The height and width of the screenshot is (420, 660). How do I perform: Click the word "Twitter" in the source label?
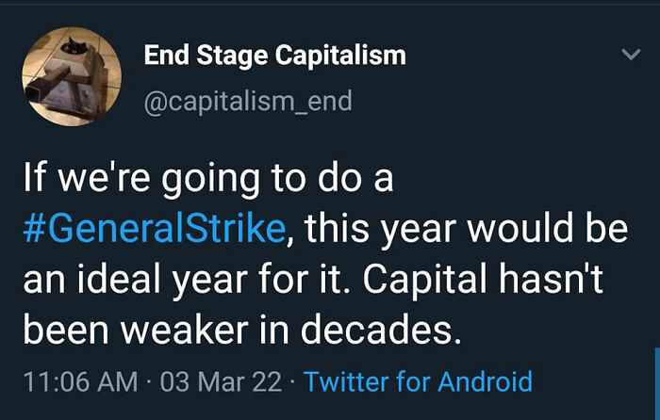344,381
